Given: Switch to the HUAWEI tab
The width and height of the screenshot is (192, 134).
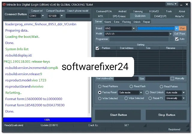Looking at the screenshot, I should [154, 11].
